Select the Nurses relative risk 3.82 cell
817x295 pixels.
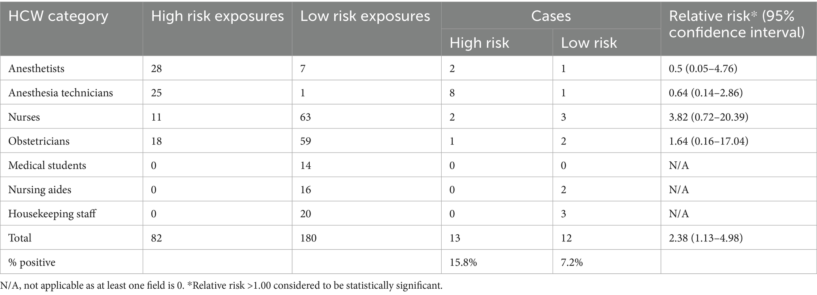coord(708,117)
